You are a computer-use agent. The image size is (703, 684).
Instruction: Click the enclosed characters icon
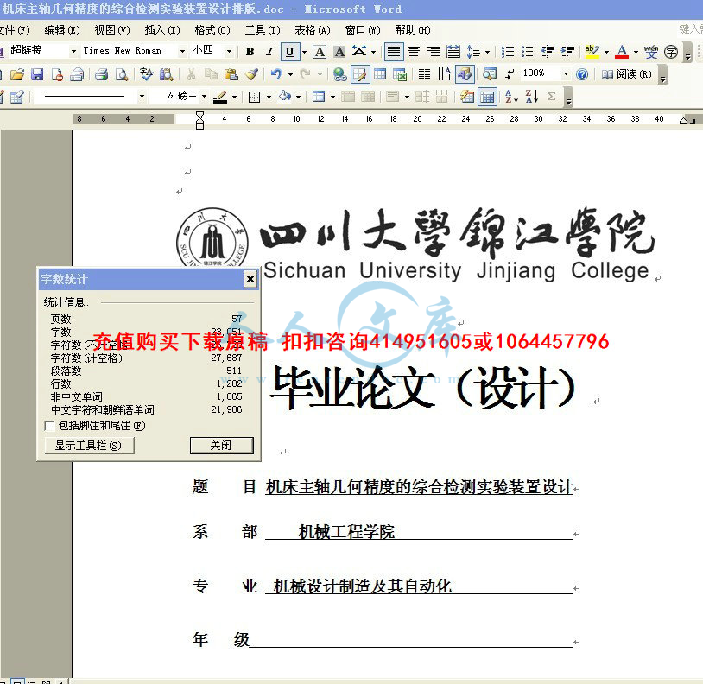(671, 52)
